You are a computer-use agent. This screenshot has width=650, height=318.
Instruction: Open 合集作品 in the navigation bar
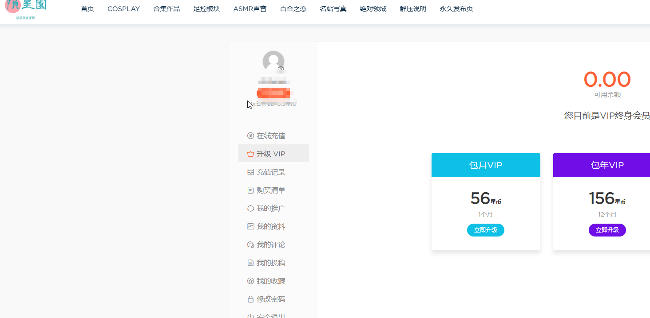pos(166,9)
